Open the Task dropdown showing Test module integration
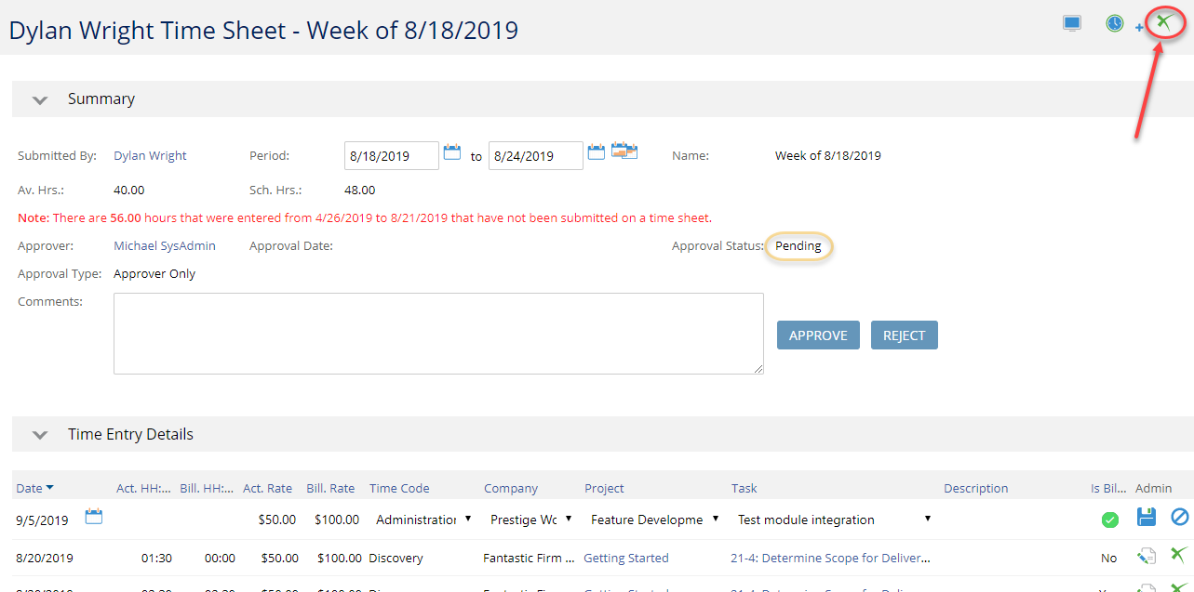The width and height of the screenshot is (1194, 592). pos(834,520)
